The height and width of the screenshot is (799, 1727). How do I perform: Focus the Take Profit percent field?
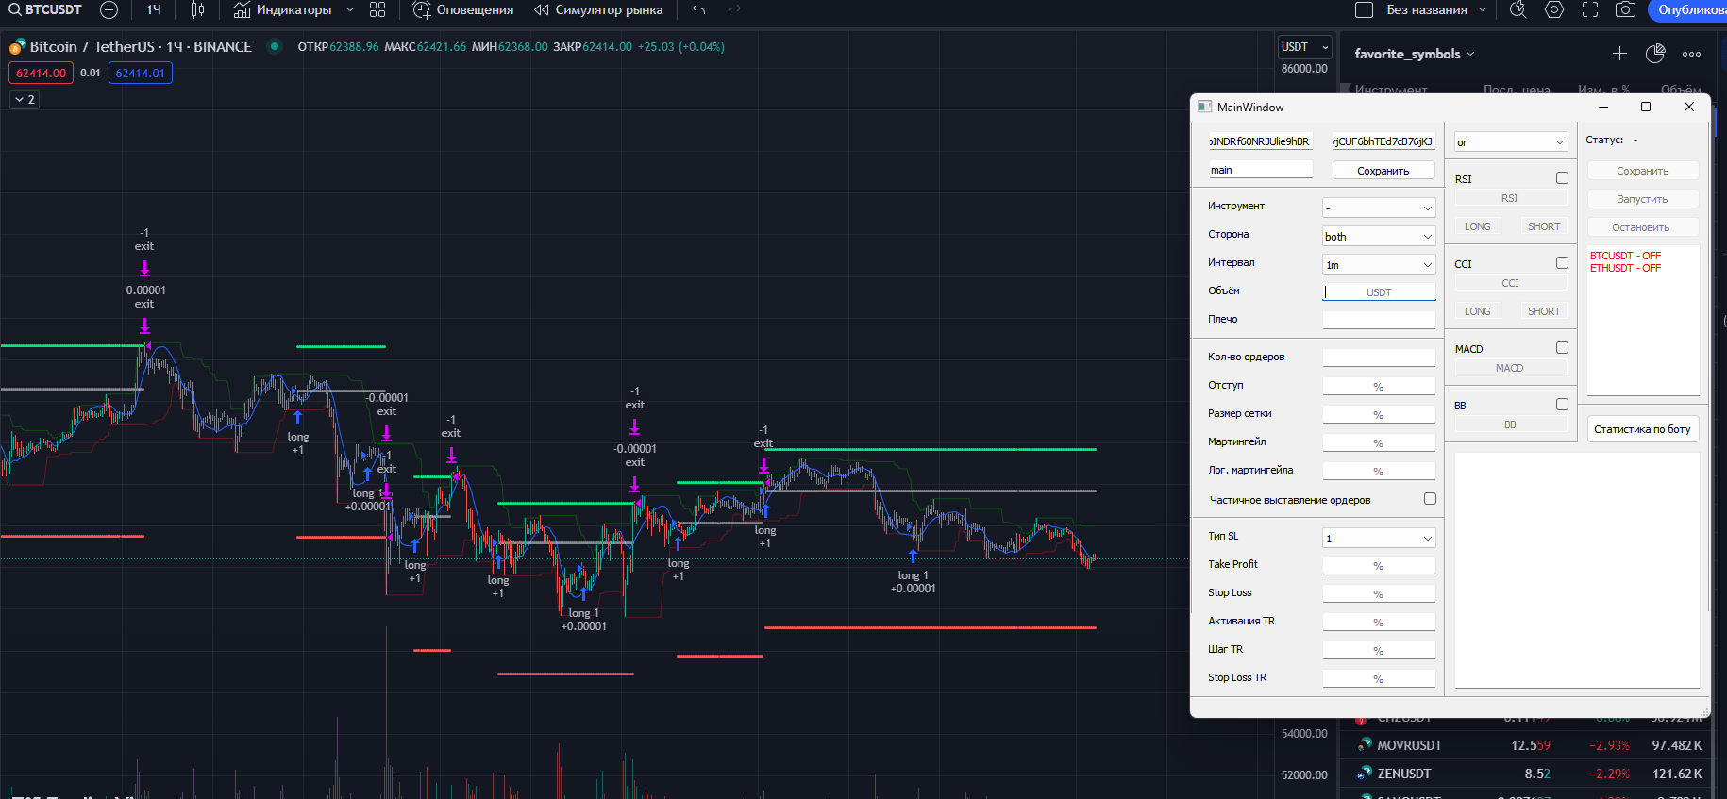point(1379,565)
